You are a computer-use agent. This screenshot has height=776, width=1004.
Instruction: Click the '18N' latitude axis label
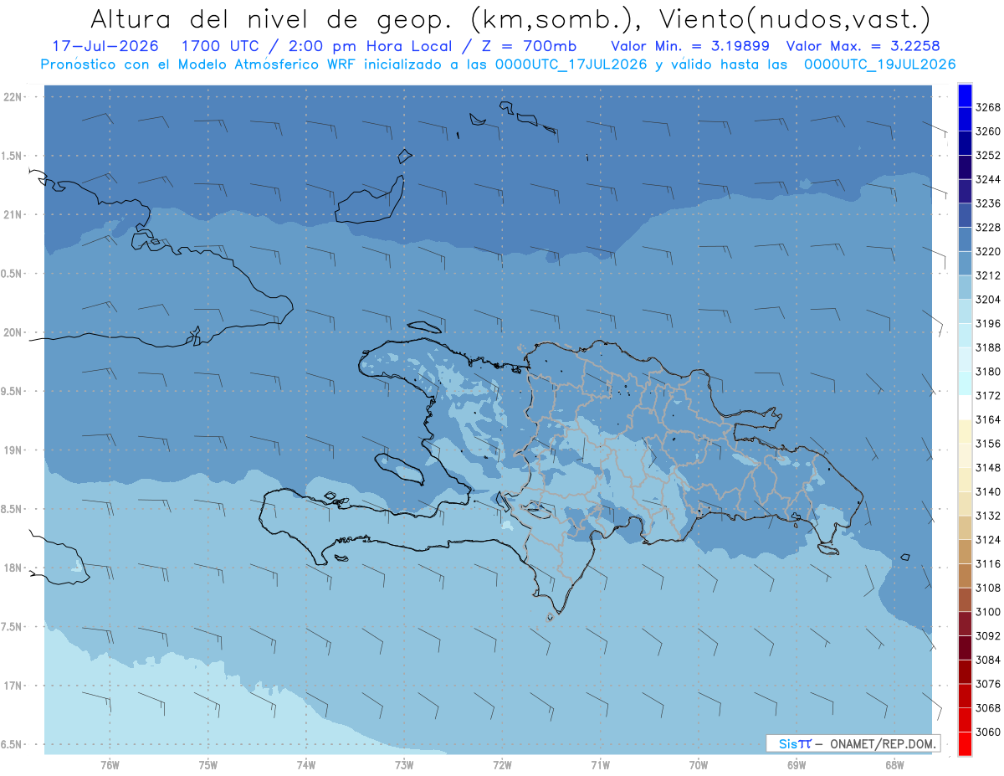(x=13, y=568)
